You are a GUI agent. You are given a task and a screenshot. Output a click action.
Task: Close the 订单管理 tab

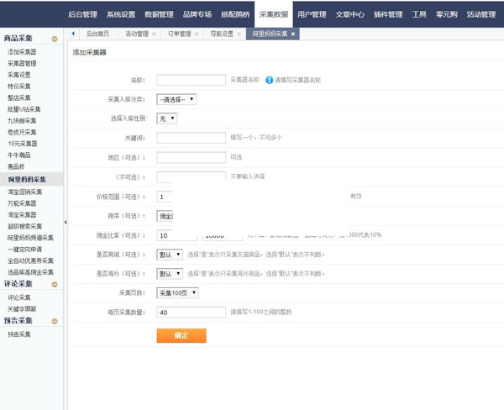tap(197, 34)
